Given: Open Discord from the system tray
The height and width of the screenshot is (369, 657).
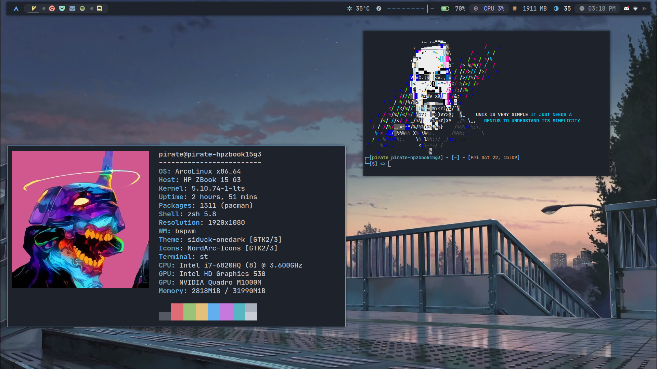Looking at the screenshot, I should 627,9.
